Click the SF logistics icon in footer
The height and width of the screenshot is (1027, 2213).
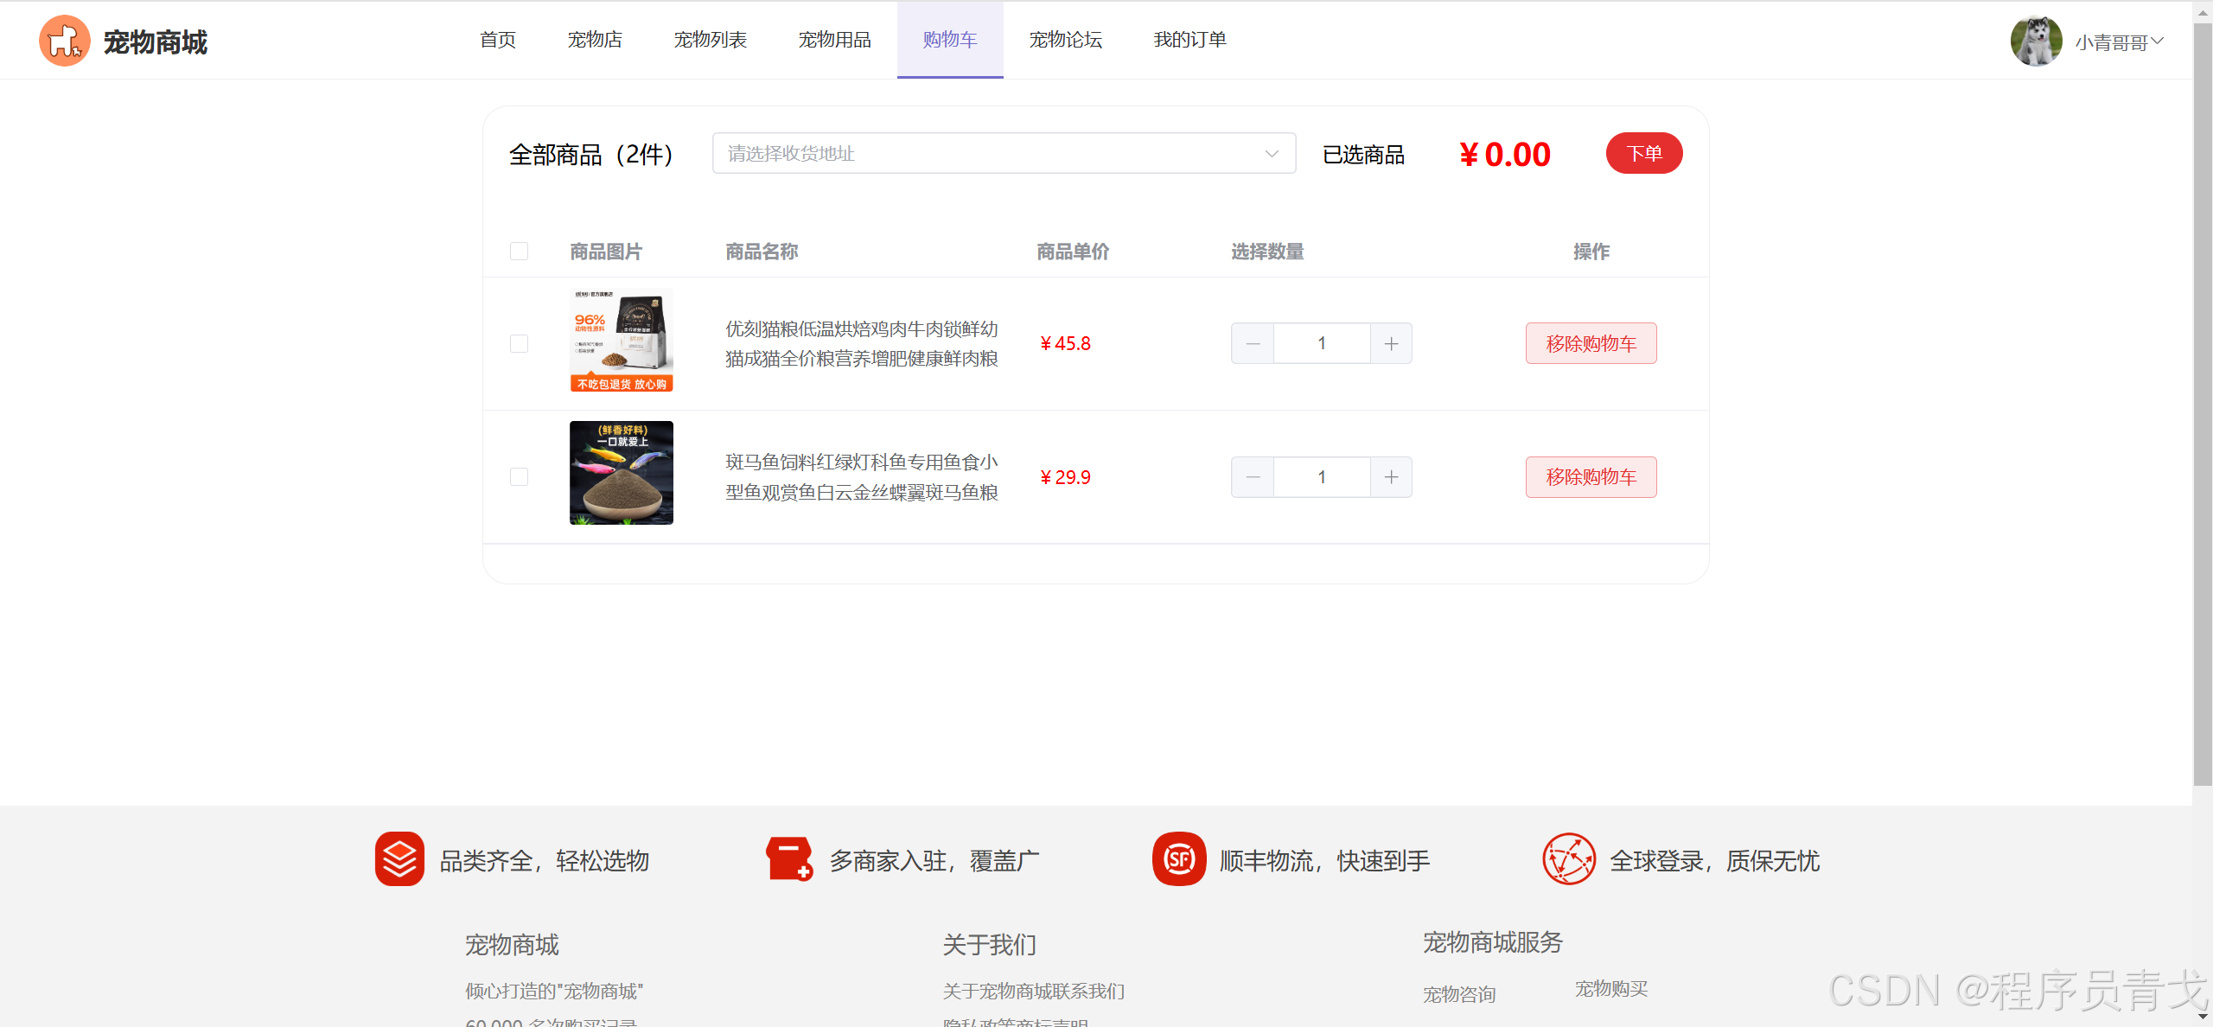click(x=1179, y=859)
